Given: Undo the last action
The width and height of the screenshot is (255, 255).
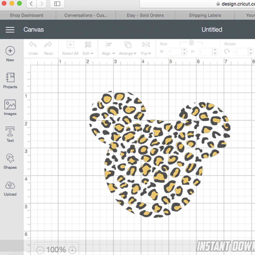Looking at the screenshot, I should (x=33, y=48).
